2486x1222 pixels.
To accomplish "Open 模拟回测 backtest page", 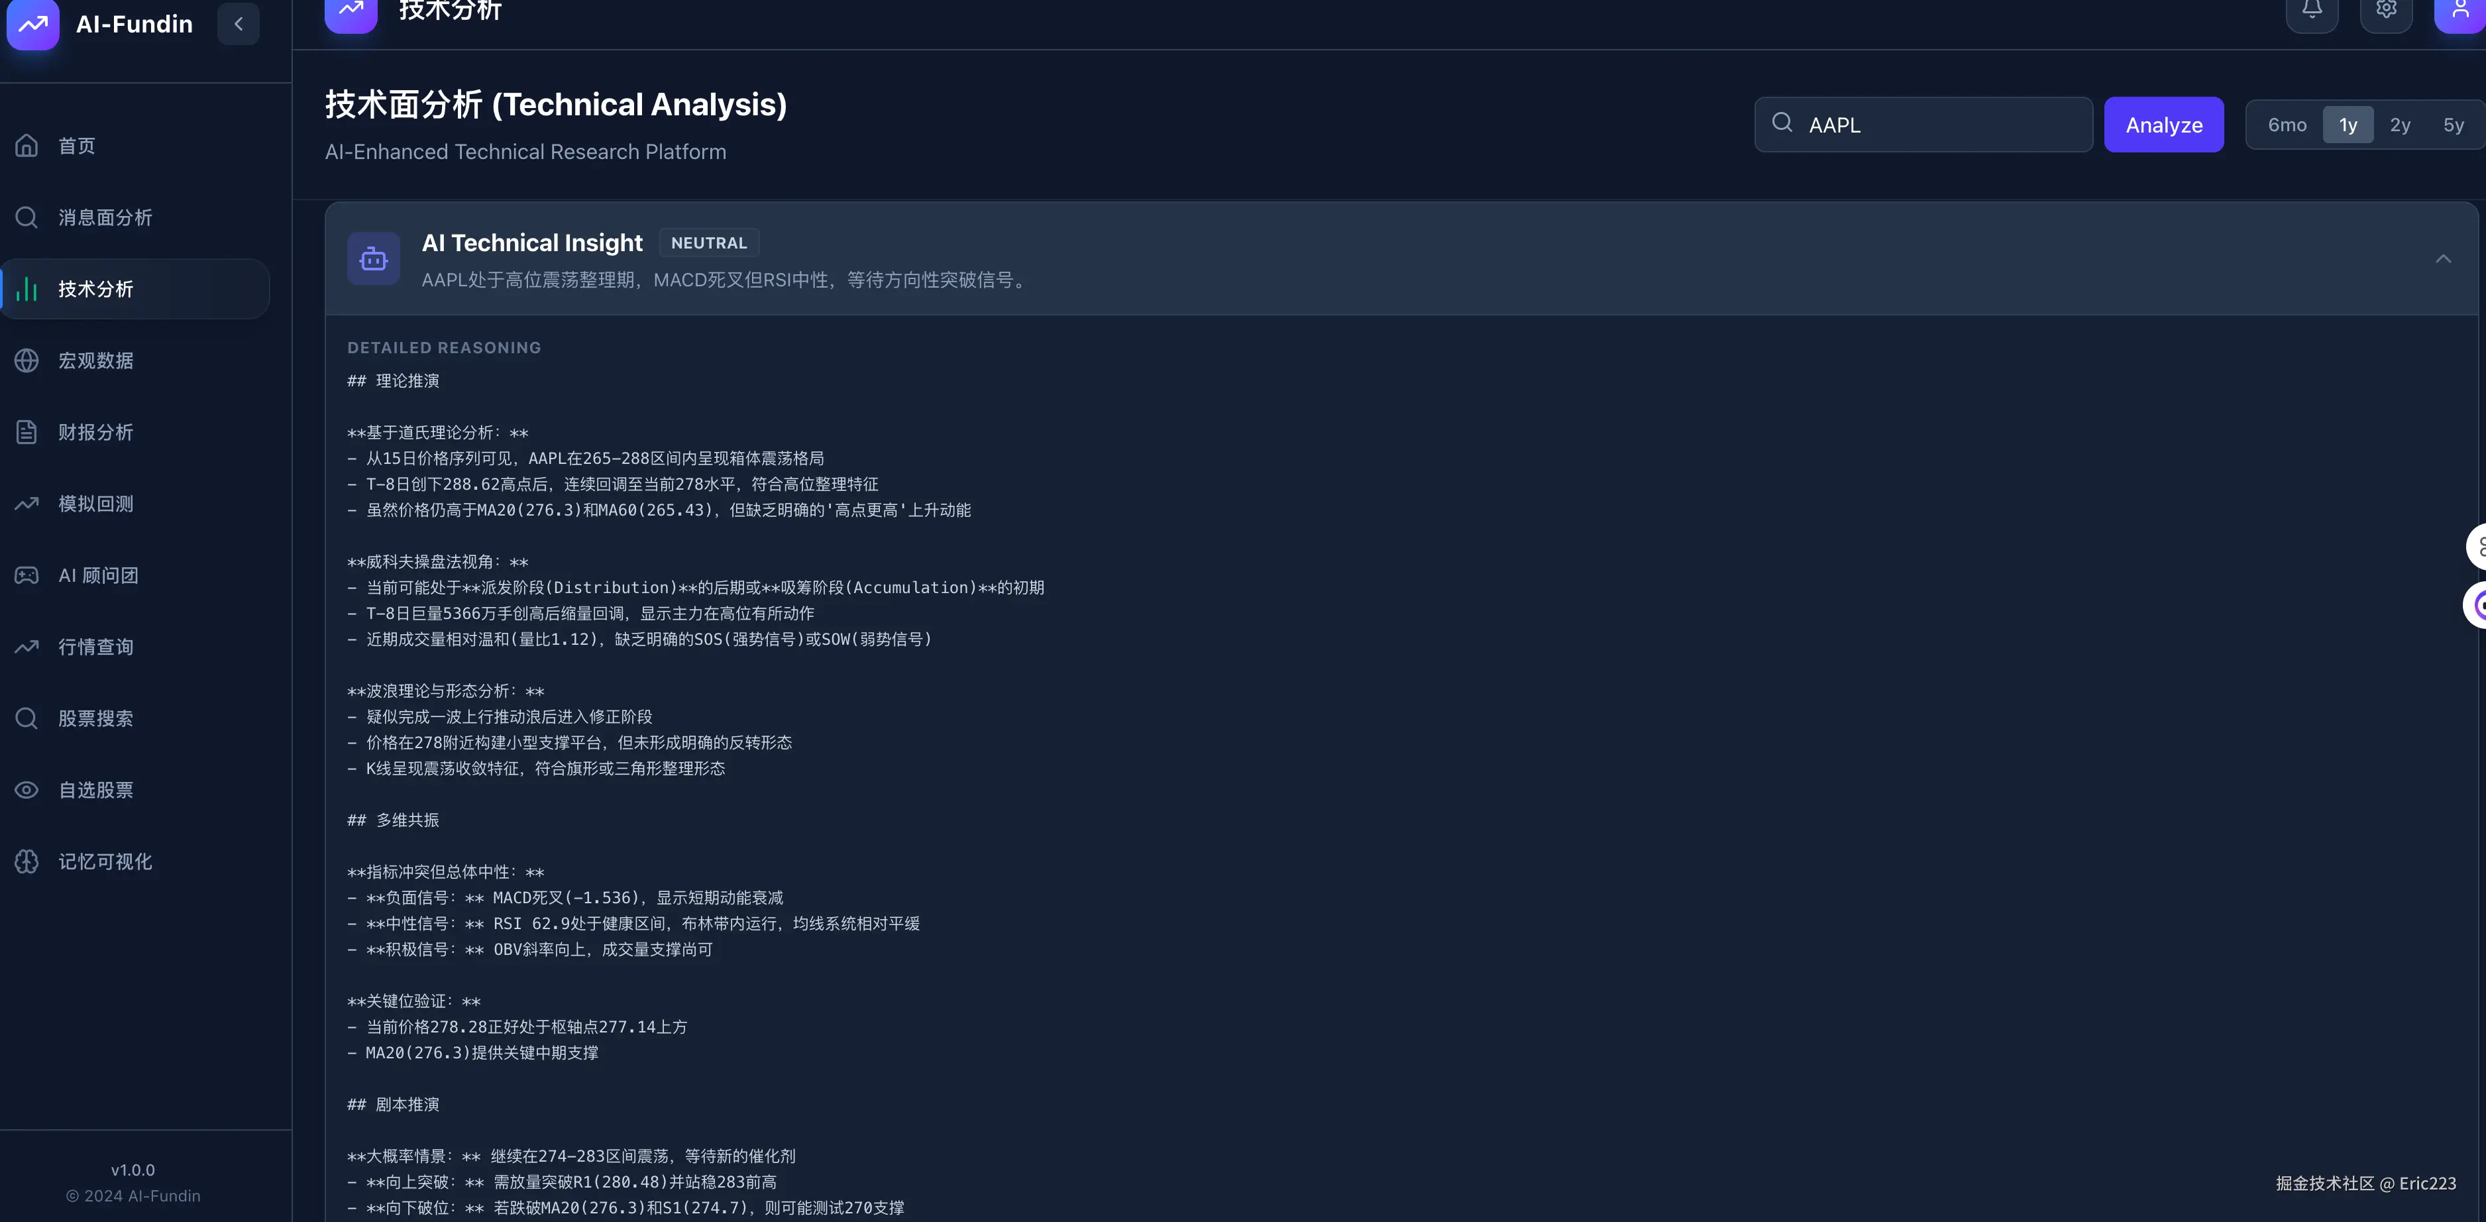I will pos(95,504).
